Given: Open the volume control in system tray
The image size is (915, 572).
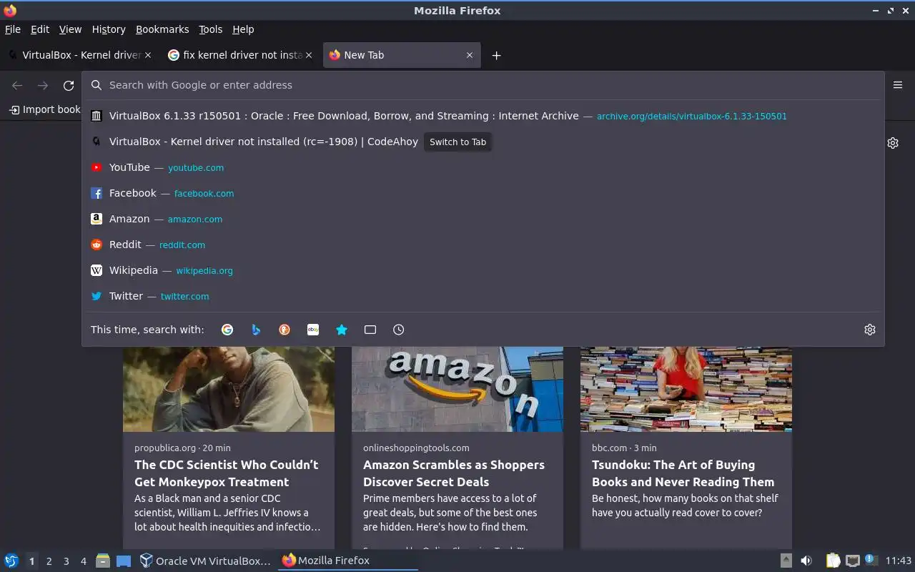Looking at the screenshot, I should [806, 561].
